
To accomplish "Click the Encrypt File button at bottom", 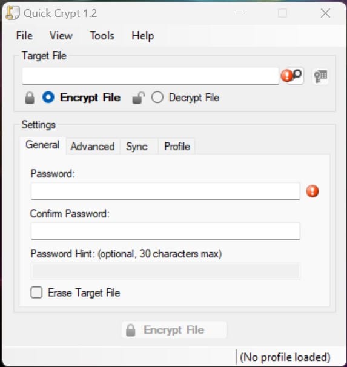I will point(174,330).
